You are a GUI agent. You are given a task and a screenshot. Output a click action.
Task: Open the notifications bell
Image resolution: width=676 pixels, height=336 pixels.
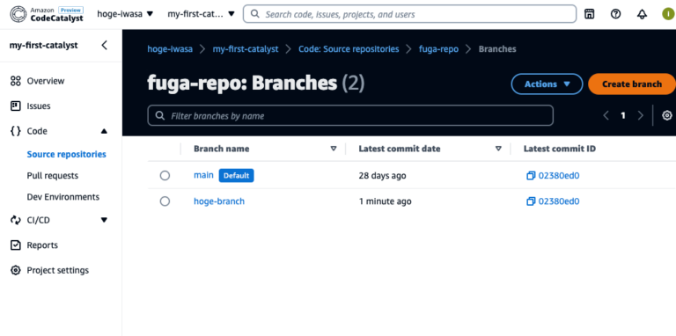pyautogui.click(x=642, y=14)
